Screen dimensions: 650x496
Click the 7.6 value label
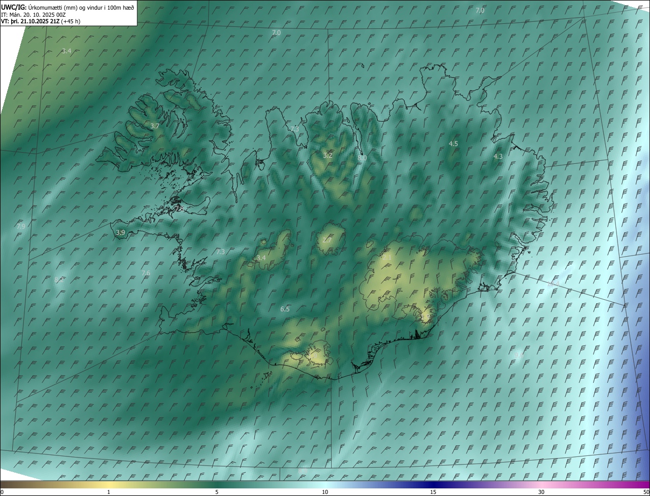146,273
